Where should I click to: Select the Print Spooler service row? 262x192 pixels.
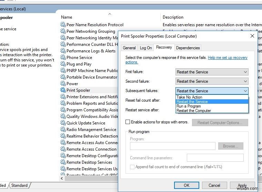coord(89,90)
